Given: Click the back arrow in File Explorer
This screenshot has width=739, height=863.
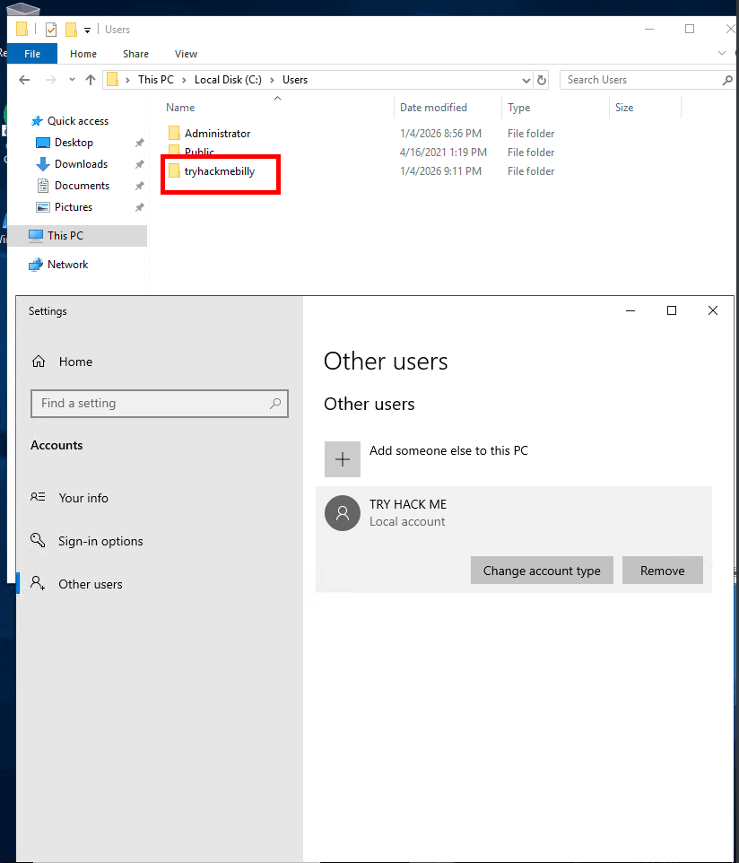Looking at the screenshot, I should click(25, 80).
